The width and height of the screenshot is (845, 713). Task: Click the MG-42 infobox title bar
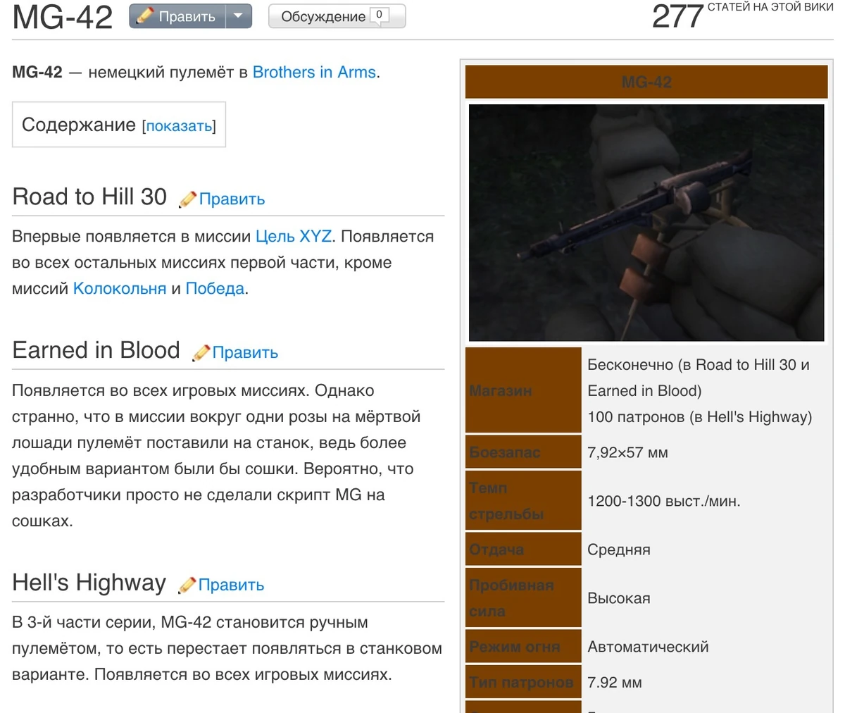point(646,81)
